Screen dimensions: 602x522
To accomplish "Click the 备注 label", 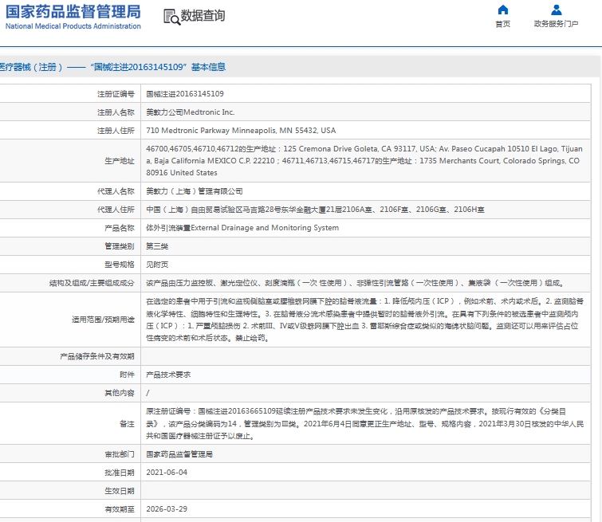I will click(127, 424).
